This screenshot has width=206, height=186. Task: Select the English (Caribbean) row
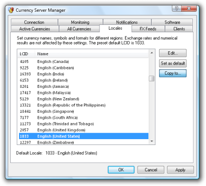83,68
